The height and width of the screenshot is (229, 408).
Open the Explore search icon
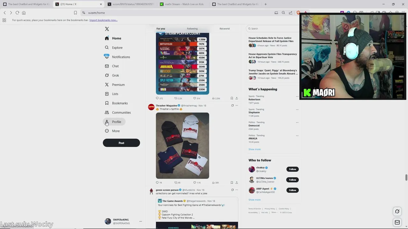pos(107,48)
